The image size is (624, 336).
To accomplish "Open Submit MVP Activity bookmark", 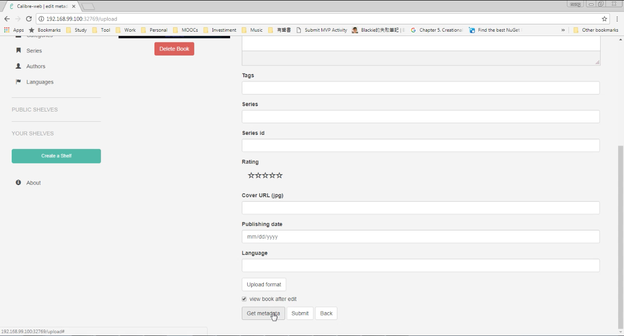I will [x=322, y=30].
